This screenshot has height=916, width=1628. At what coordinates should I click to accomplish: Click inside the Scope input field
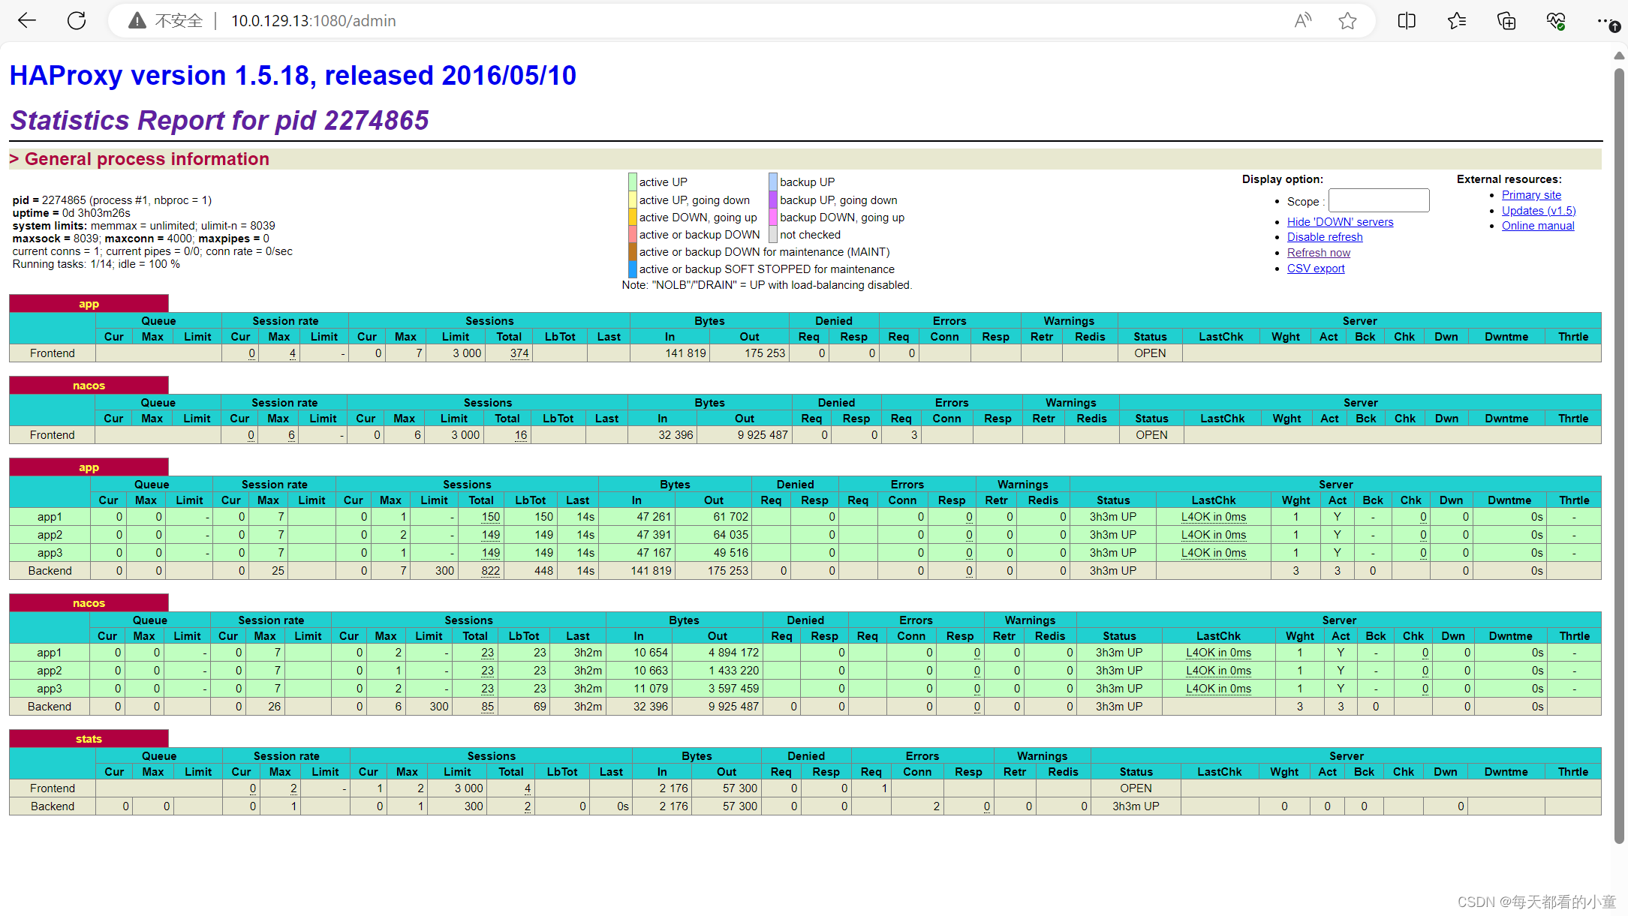point(1378,201)
